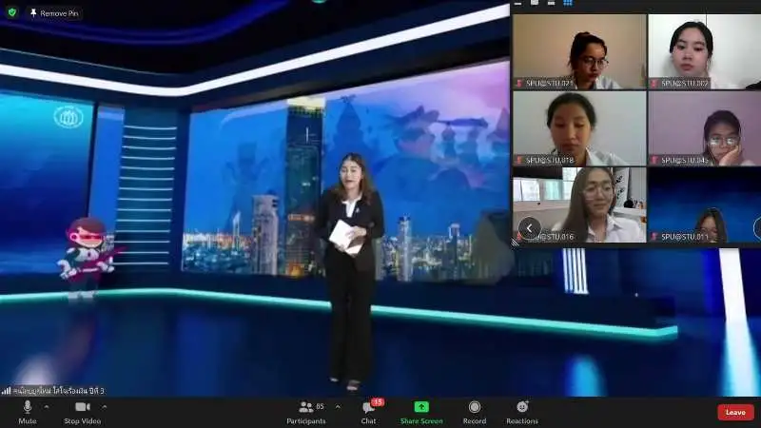Click the Remove Pin button

tap(54, 13)
